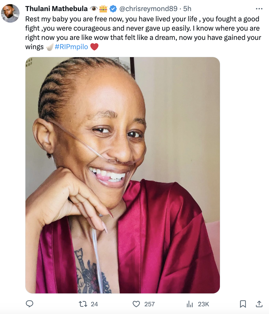Open the 5h timestamp permalink

pyautogui.click(x=187, y=9)
